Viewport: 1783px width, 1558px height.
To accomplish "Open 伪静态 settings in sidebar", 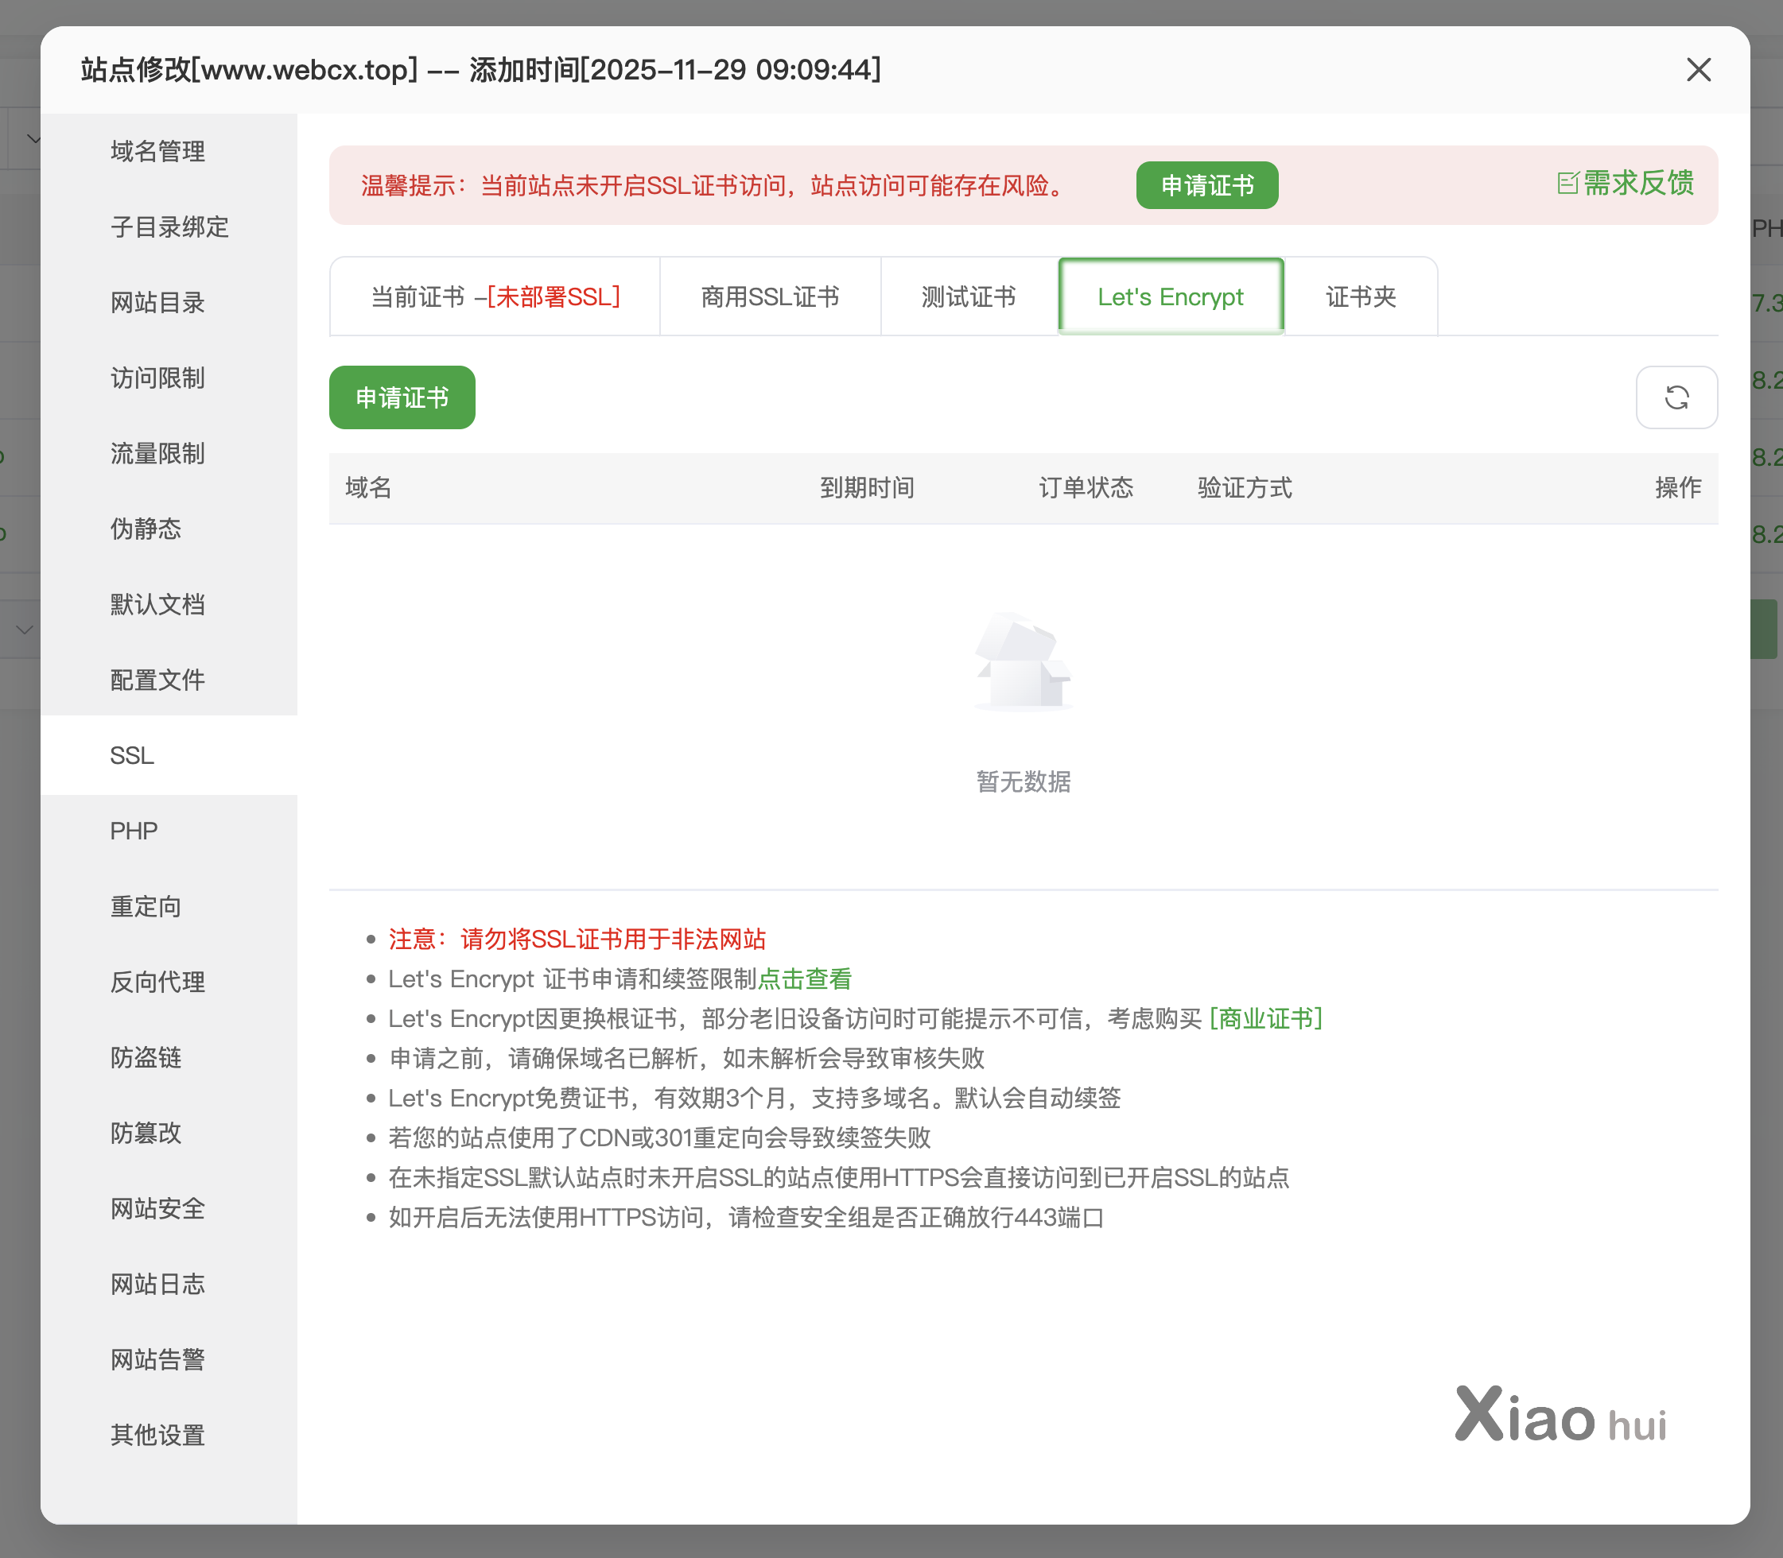I will pos(146,529).
